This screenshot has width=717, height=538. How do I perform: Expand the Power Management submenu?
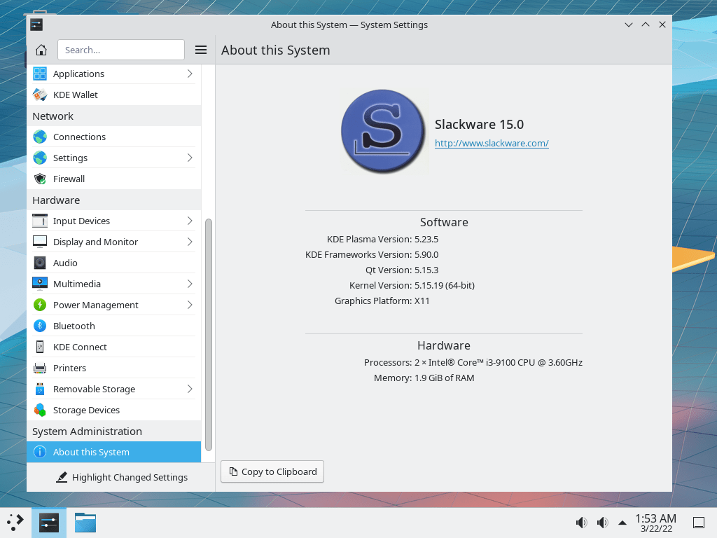(x=190, y=305)
